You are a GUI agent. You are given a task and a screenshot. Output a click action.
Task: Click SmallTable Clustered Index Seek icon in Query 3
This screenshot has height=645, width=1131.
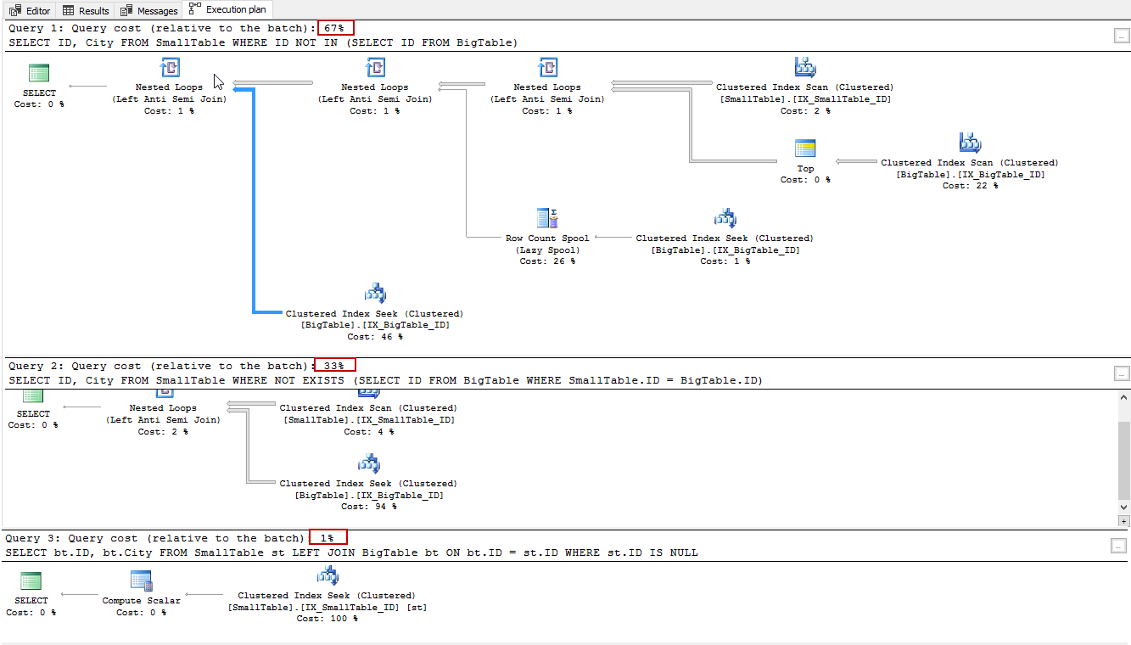(x=328, y=576)
